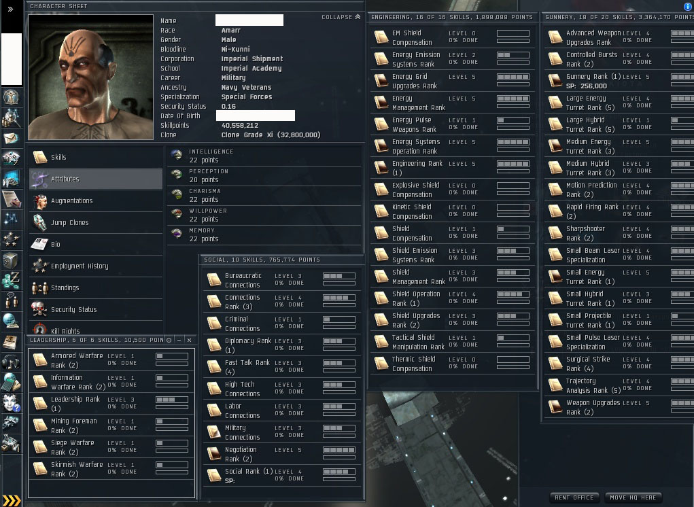
Task: Close the Leadership skills window
Action: tap(189, 340)
